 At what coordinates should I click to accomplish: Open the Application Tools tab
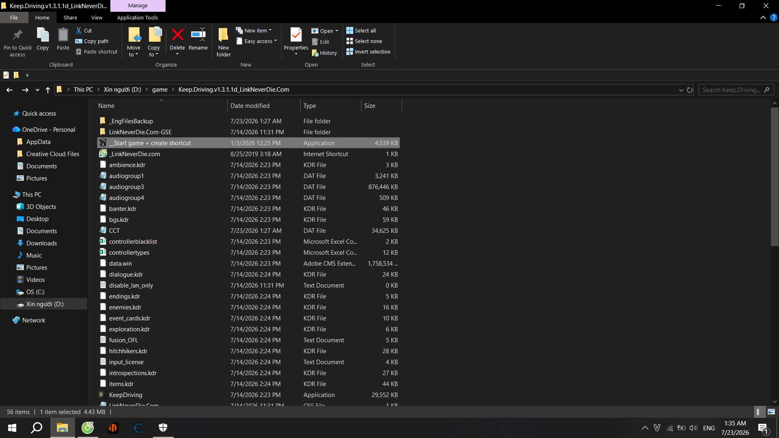138,17
